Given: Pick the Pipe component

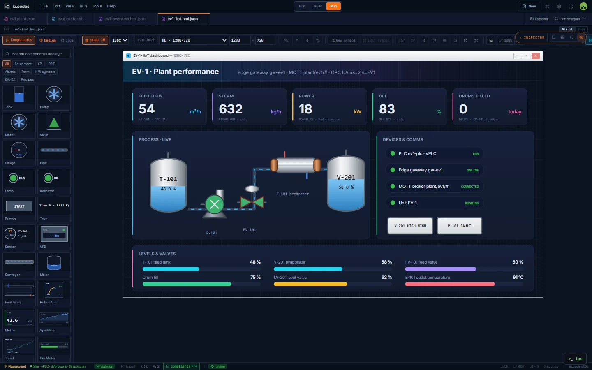Looking at the screenshot, I should (x=54, y=153).
